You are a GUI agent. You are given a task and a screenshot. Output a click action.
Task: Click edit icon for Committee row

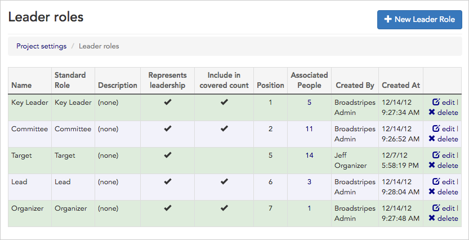[436, 128]
